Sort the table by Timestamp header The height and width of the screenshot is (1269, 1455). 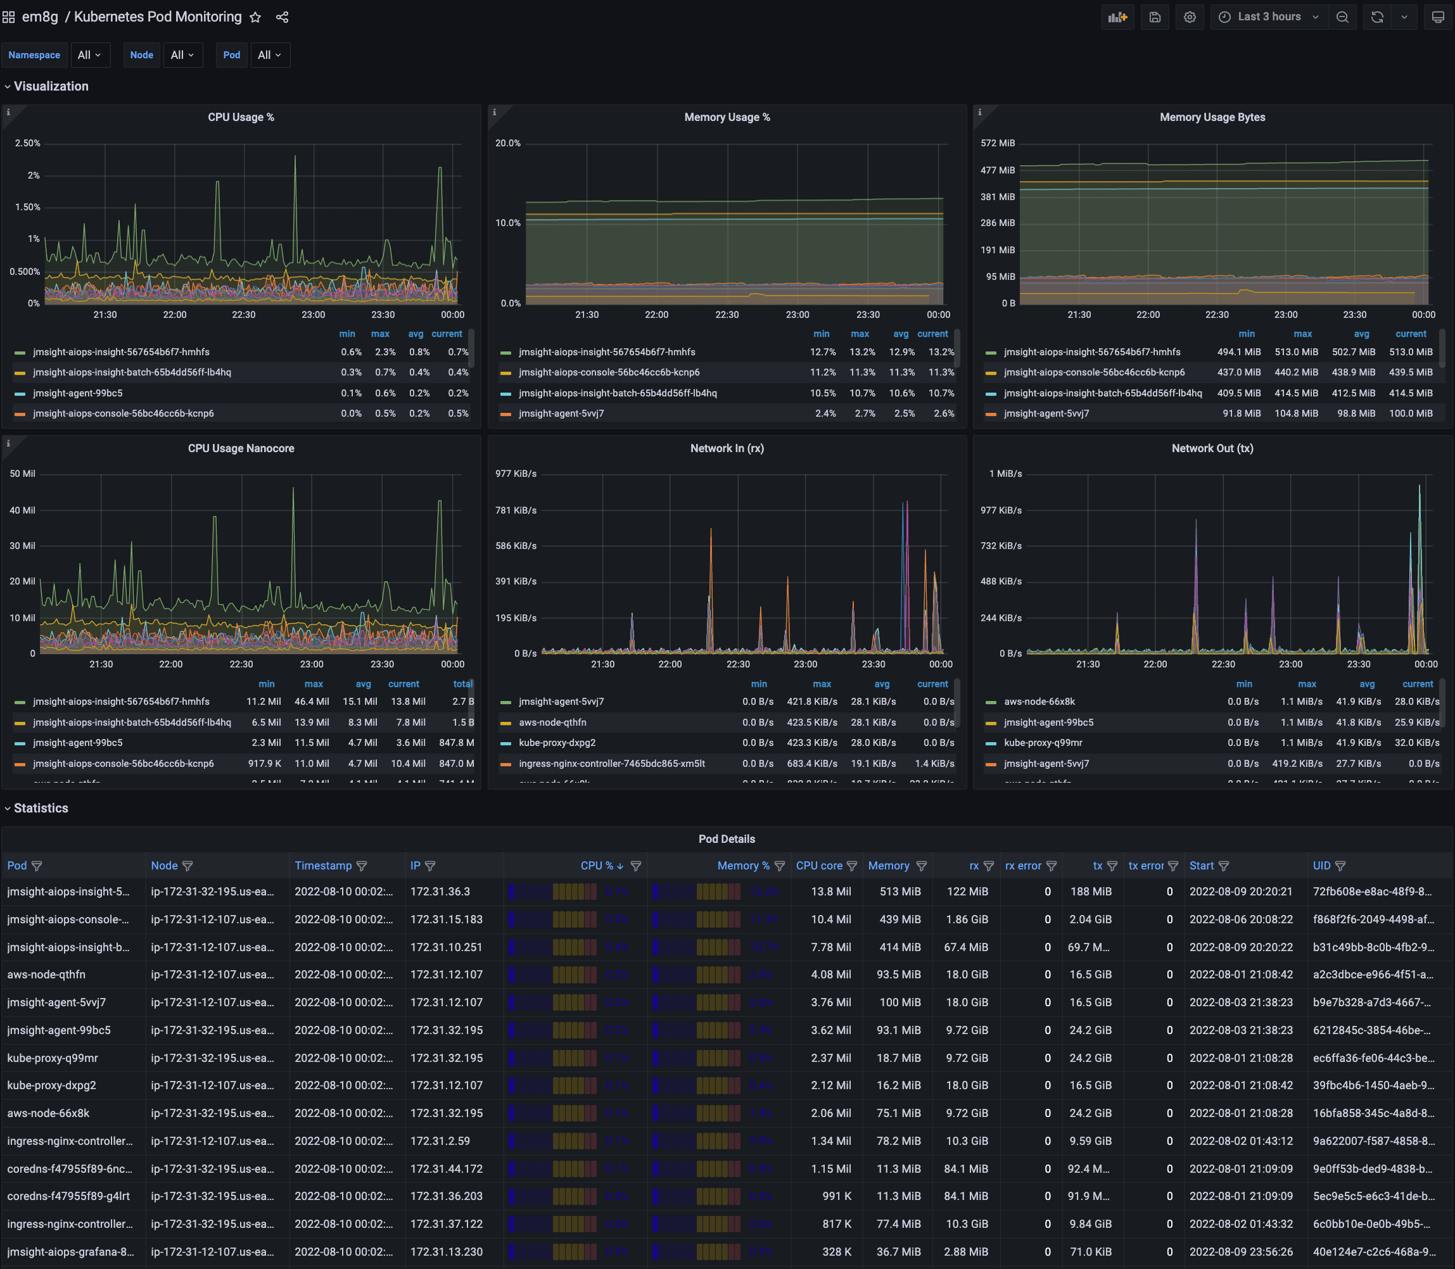click(x=323, y=866)
